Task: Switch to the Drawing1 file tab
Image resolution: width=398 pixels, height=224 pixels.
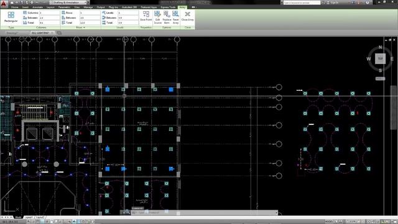Action: (12, 33)
